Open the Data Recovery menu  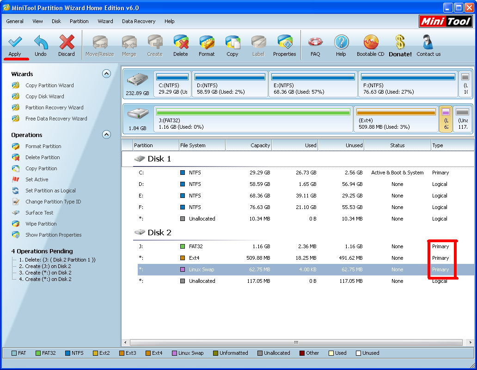tap(139, 21)
